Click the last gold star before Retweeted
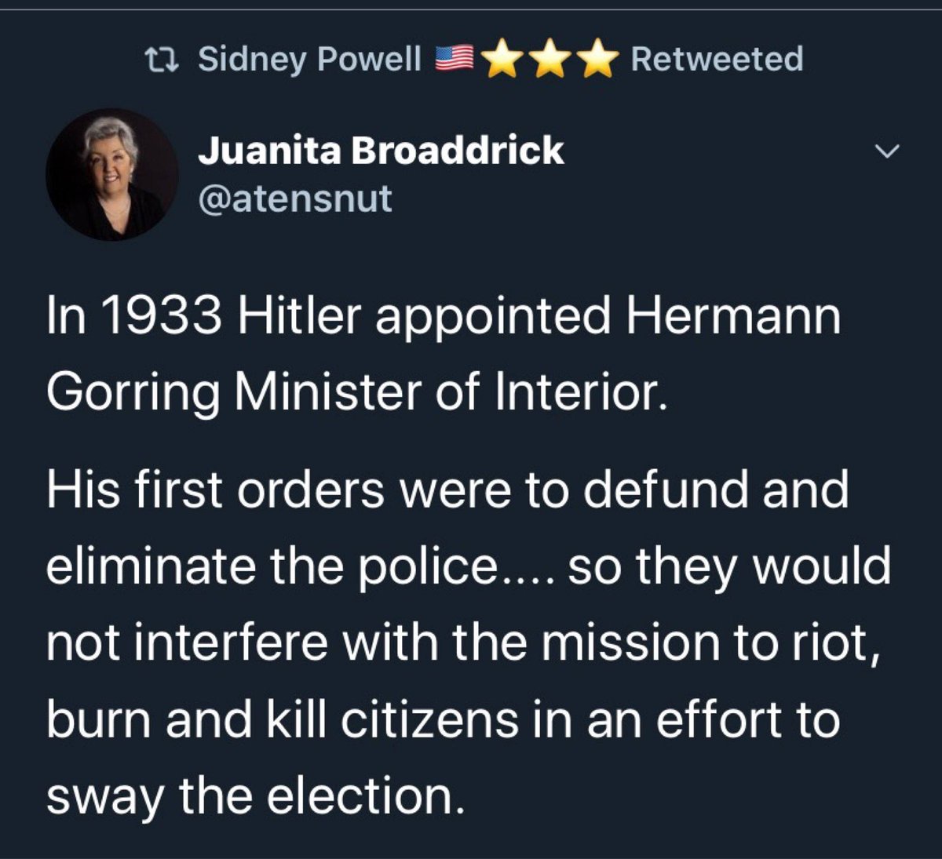This screenshot has width=942, height=859. coord(597,60)
